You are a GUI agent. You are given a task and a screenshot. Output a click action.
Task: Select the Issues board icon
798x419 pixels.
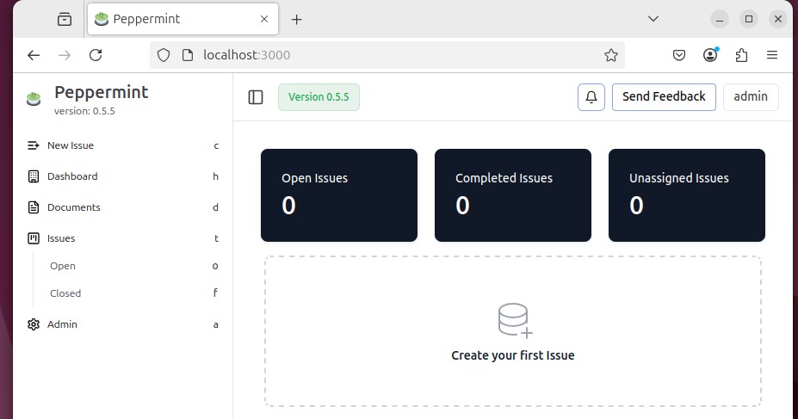click(33, 238)
